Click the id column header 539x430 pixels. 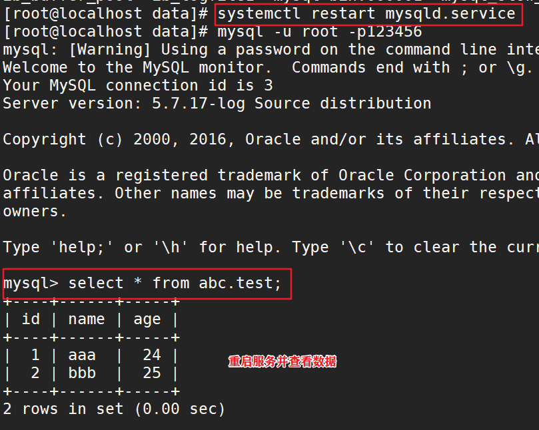(x=31, y=320)
